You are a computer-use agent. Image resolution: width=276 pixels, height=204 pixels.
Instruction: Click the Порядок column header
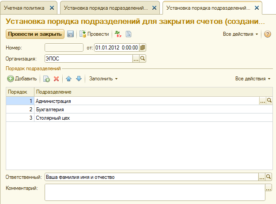point(20,92)
